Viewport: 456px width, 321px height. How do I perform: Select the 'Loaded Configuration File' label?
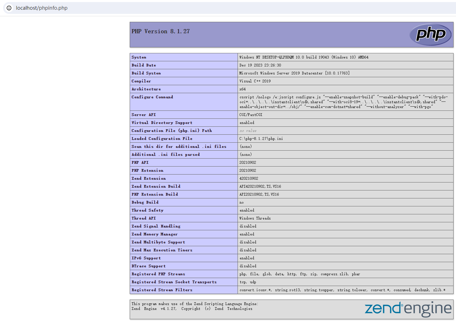point(162,139)
